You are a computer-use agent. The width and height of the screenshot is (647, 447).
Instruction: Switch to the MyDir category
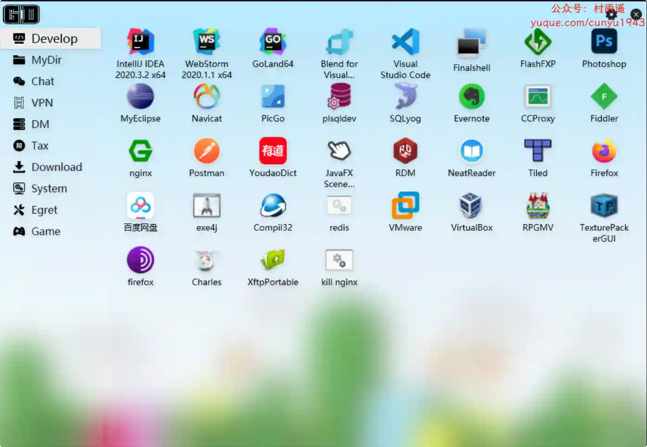coord(51,60)
